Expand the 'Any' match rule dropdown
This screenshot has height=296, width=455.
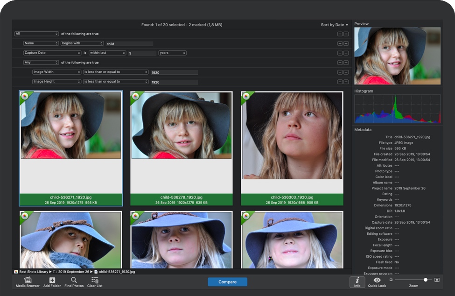pos(41,62)
